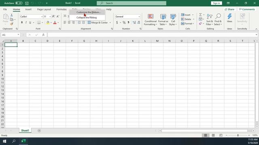Open Conditional Formatting
This screenshot has width=259, height=145.
150,20
